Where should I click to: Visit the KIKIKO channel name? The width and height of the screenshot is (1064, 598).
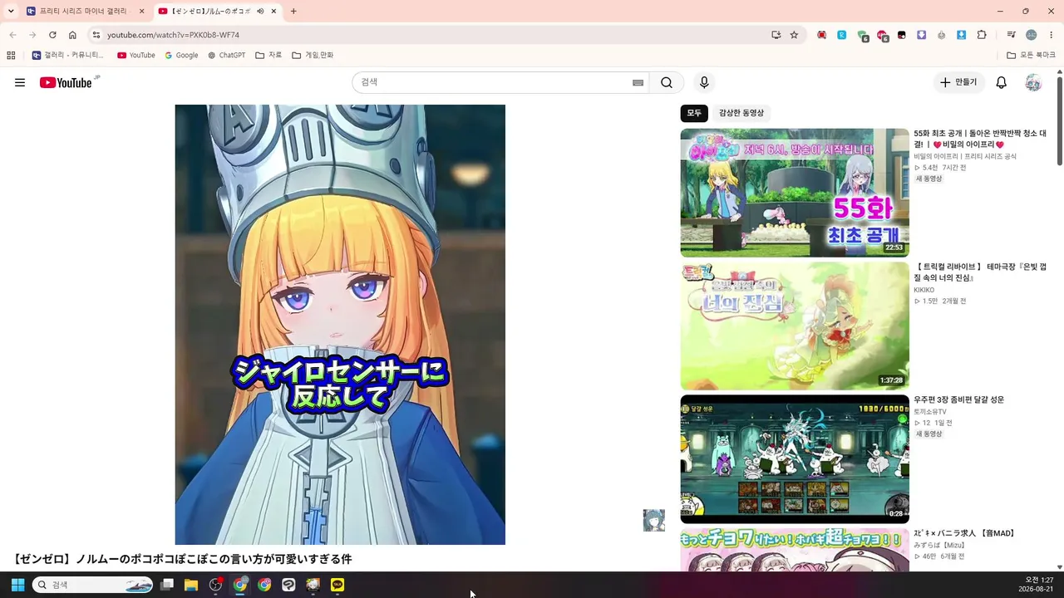(924, 290)
